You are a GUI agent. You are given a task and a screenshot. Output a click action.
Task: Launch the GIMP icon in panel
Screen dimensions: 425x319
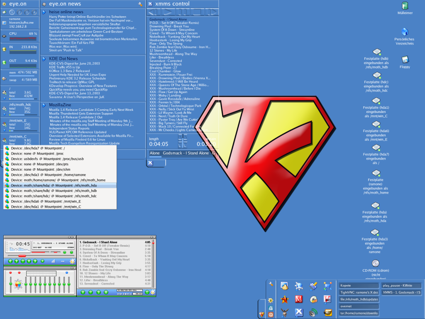(x=328, y=313)
